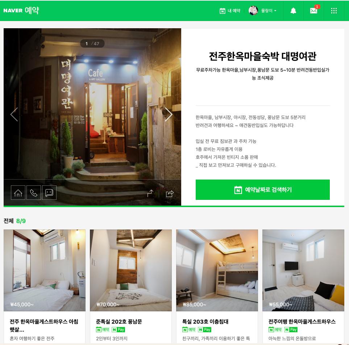Click the share icon on the photo
This screenshot has width=349, height=345.
pos(170,194)
